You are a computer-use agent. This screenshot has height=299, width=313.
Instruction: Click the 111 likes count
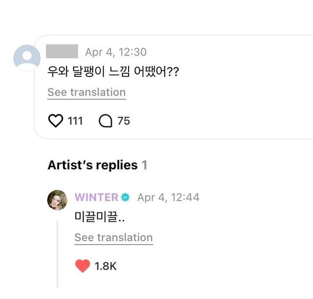coord(75,121)
